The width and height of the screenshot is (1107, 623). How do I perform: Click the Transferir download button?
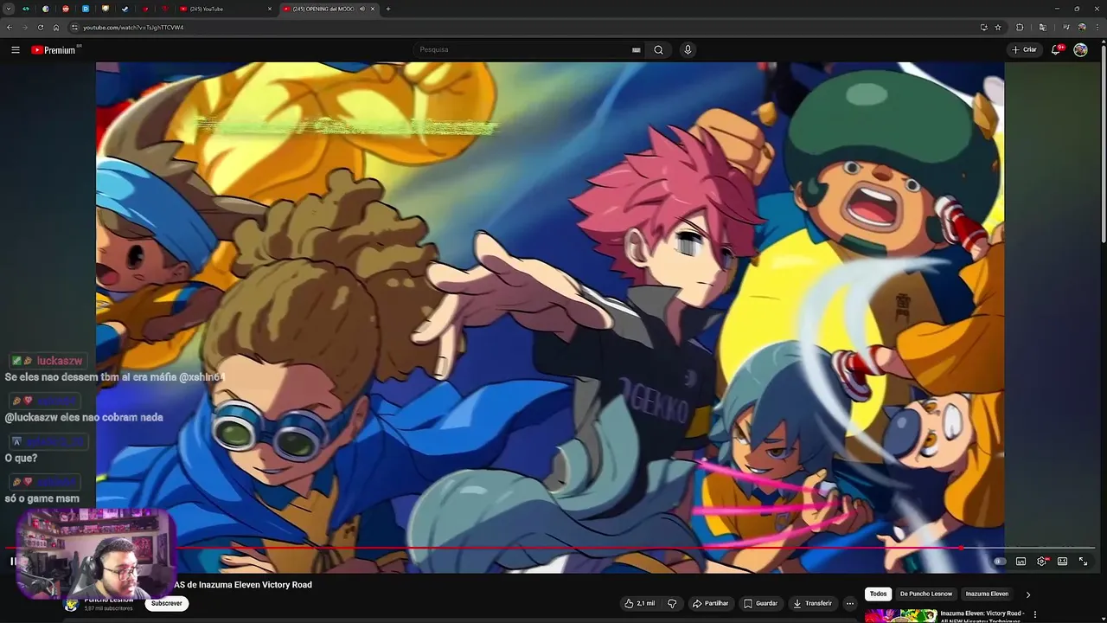pos(812,603)
